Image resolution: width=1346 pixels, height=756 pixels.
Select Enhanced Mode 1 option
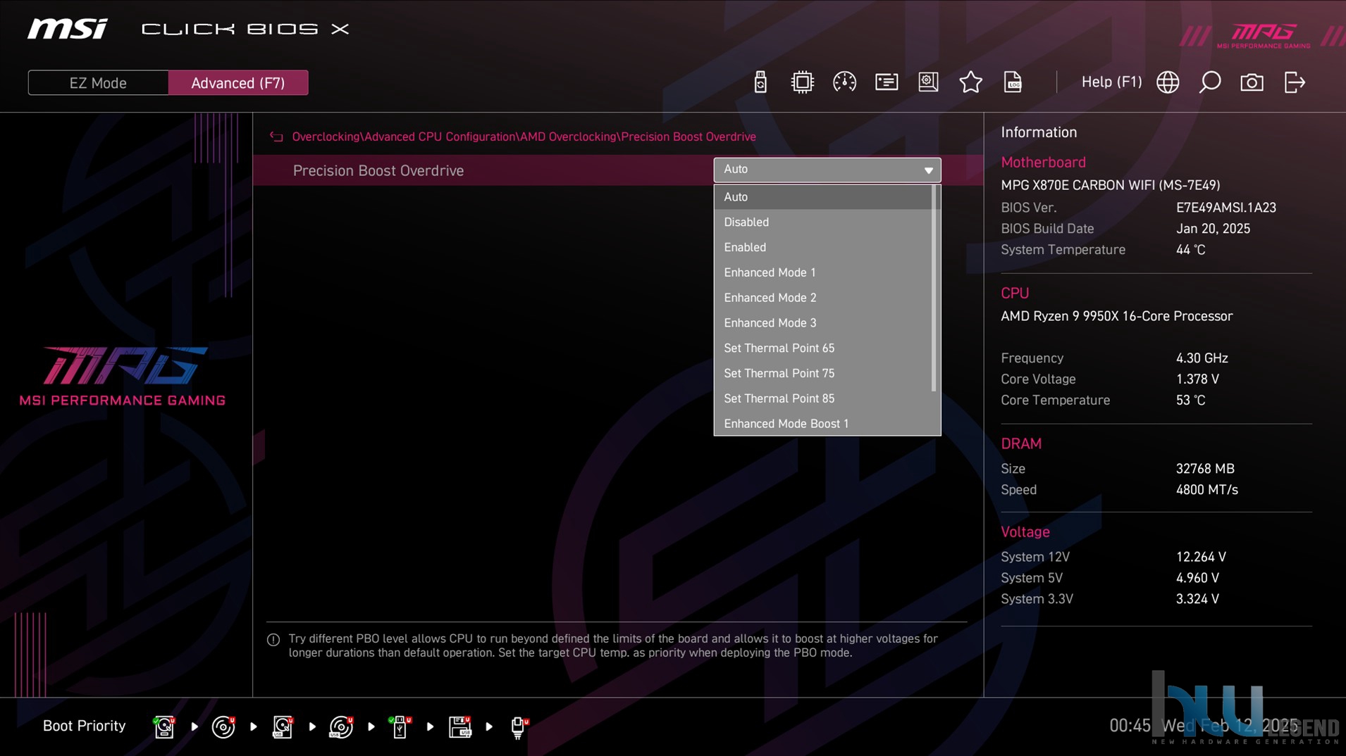(823, 272)
